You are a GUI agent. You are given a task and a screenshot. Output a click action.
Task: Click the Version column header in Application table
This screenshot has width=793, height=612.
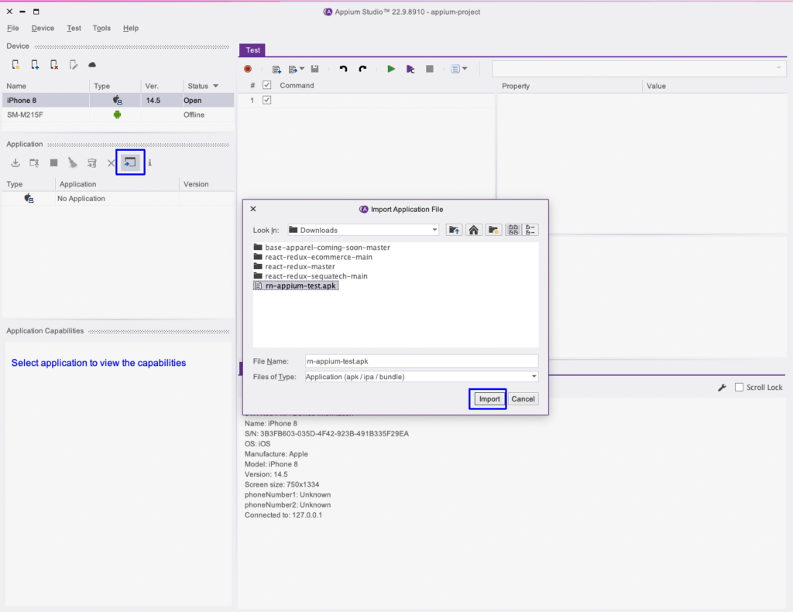(206, 184)
